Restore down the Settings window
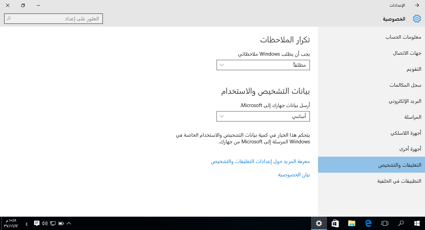The height and width of the screenshot is (230, 425). [x=23, y=5]
